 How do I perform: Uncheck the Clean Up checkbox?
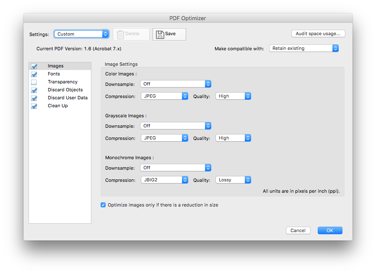pos(34,106)
